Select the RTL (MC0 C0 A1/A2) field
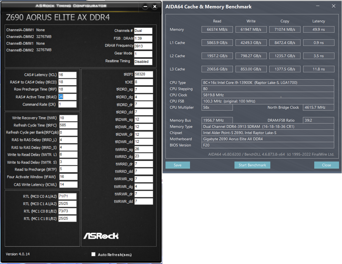Viewport: 342px width, 264px height. point(67,196)
